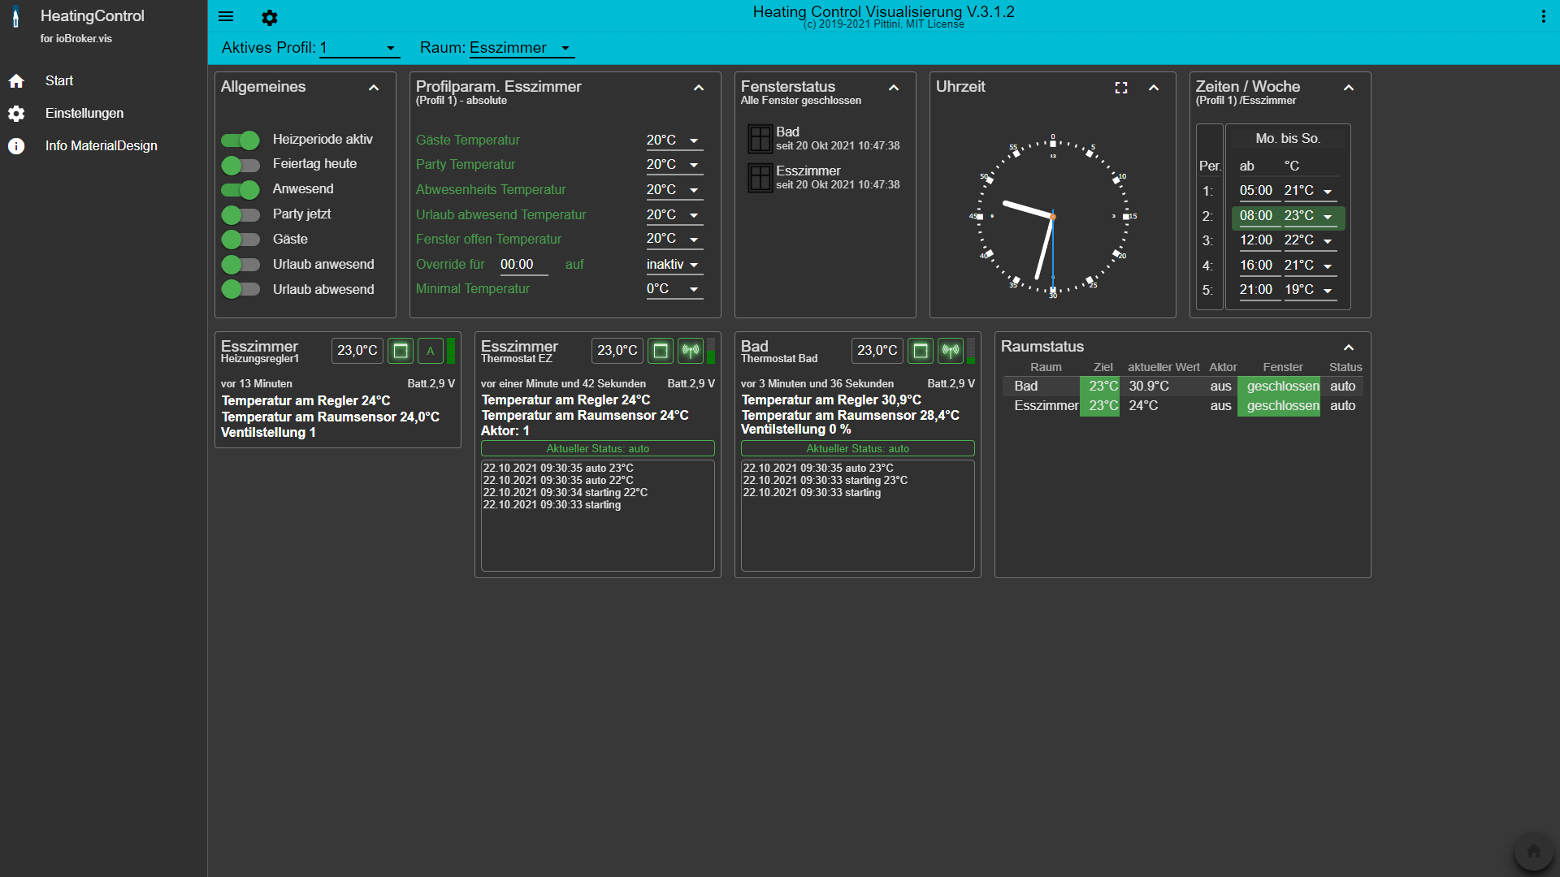Toggle Feiertag heute switch
Viewport: 1560px width, 877px height.
pos(240,166)
